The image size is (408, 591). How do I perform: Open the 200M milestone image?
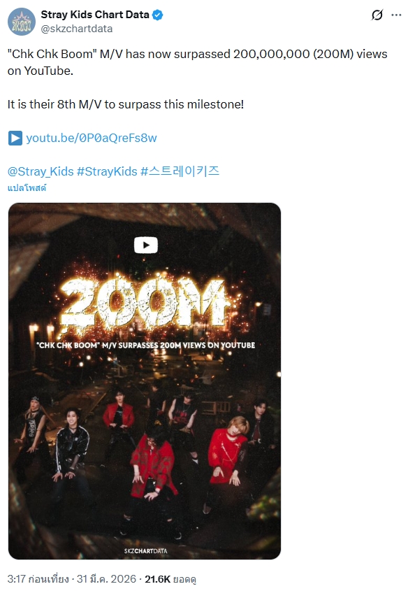(x=145, y=381)
